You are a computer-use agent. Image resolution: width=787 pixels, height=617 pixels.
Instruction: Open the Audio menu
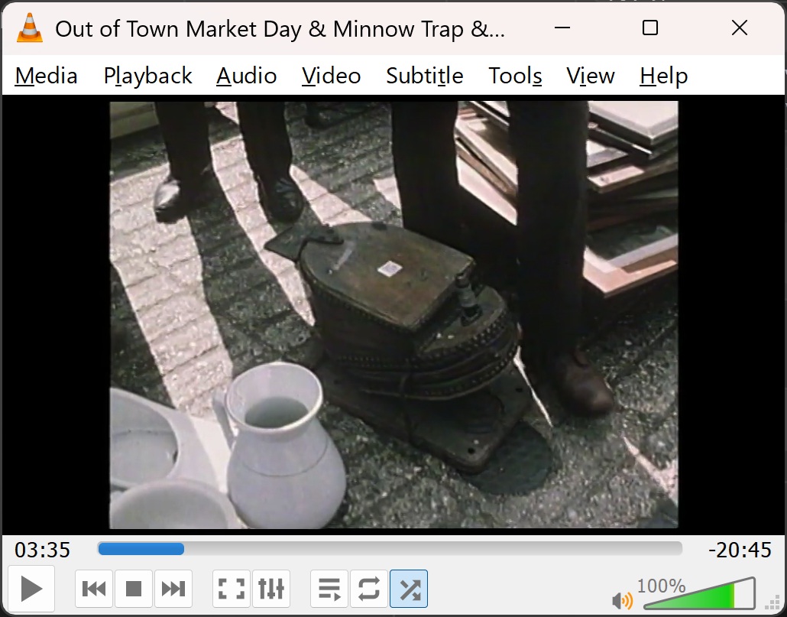247,76
